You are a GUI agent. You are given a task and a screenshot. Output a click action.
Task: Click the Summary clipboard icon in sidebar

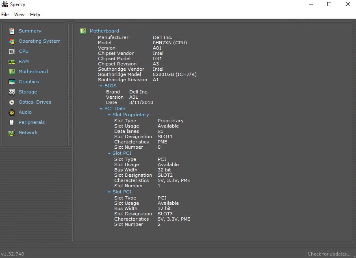[x=11, y=31]
